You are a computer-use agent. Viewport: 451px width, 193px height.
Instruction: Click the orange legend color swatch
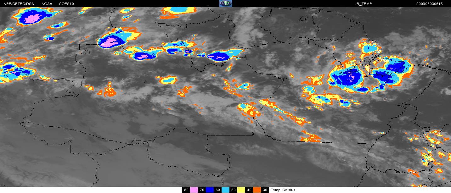pyautogui.click(x=257, y=190)
